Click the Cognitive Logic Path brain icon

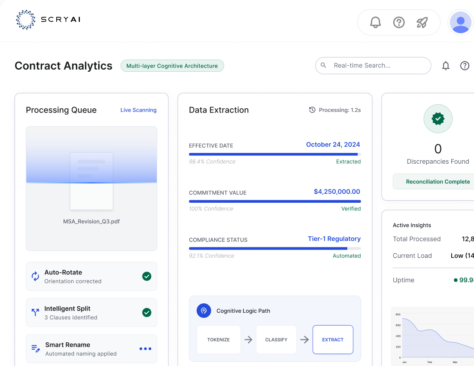(x=204, y=311)
